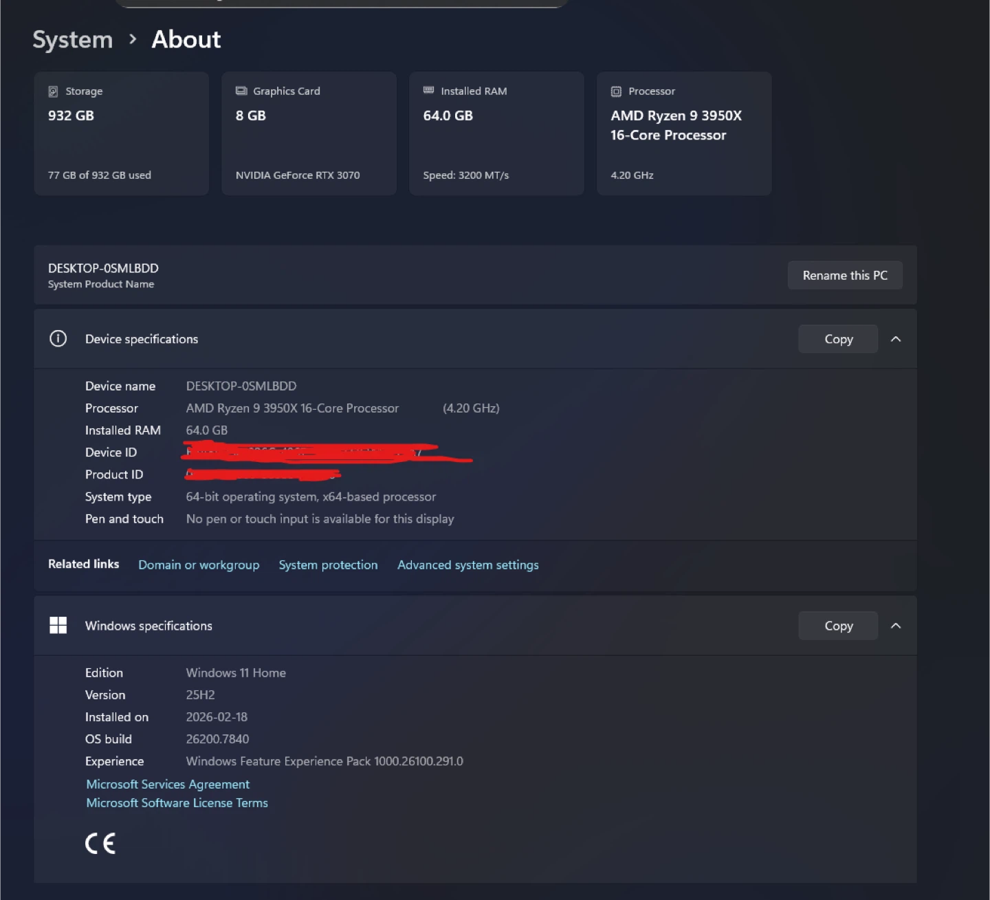Click the Device specifications title
Viewport: 990px width, 900px height.
point(142,339)
